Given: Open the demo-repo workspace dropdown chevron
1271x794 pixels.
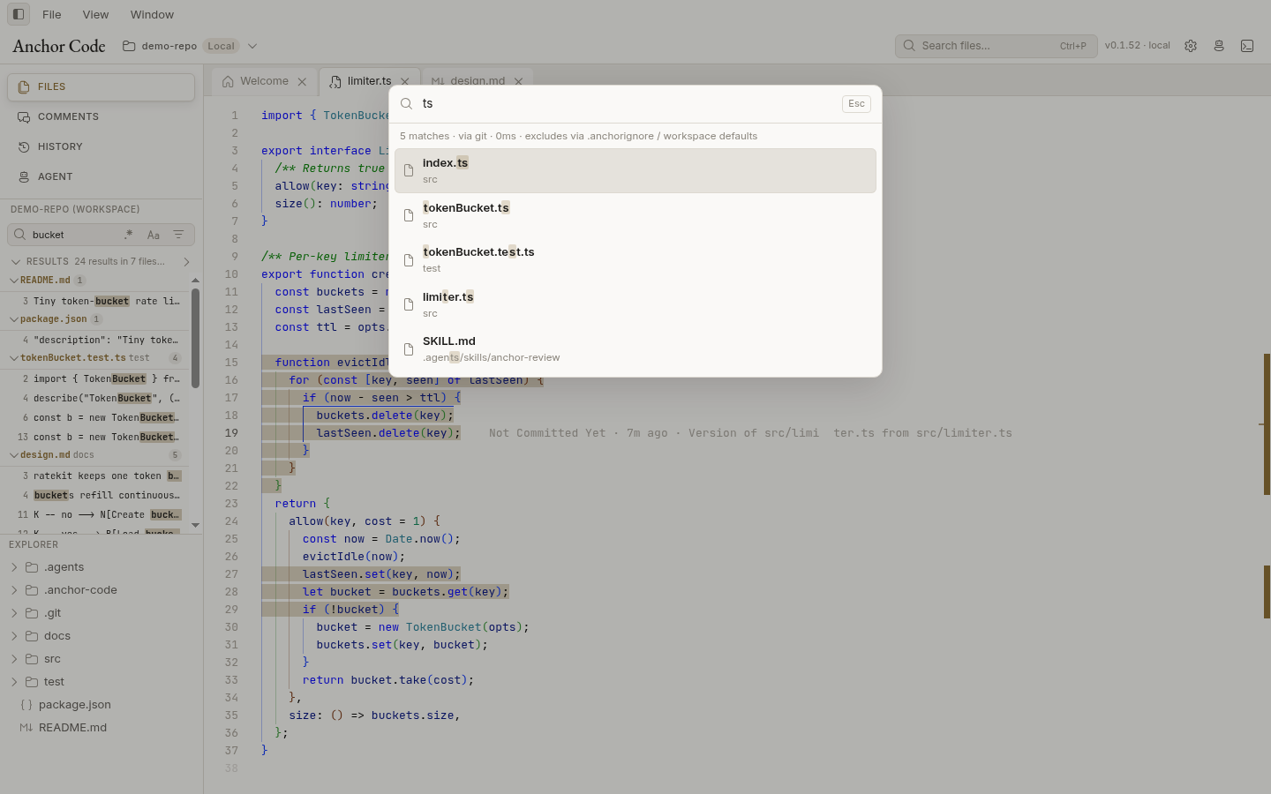Looking at the screenshot, I should (x=252, y=46).
